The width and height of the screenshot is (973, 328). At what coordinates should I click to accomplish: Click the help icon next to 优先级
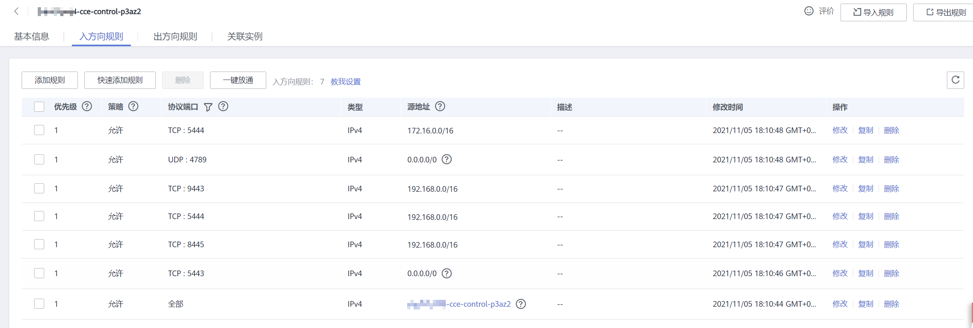pyautogui.click(x=87, y=107)
